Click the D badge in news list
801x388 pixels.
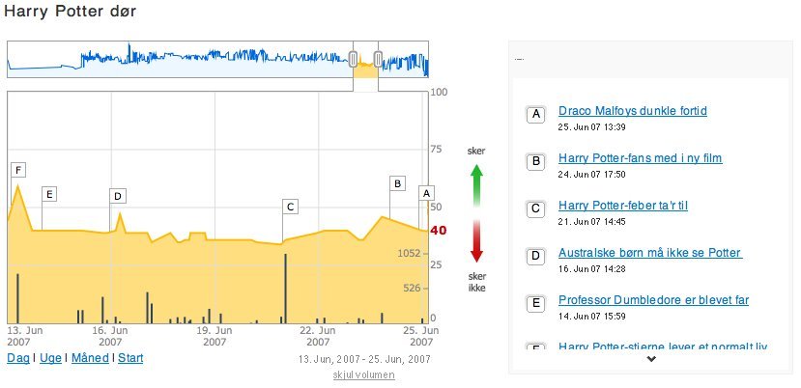535,257
